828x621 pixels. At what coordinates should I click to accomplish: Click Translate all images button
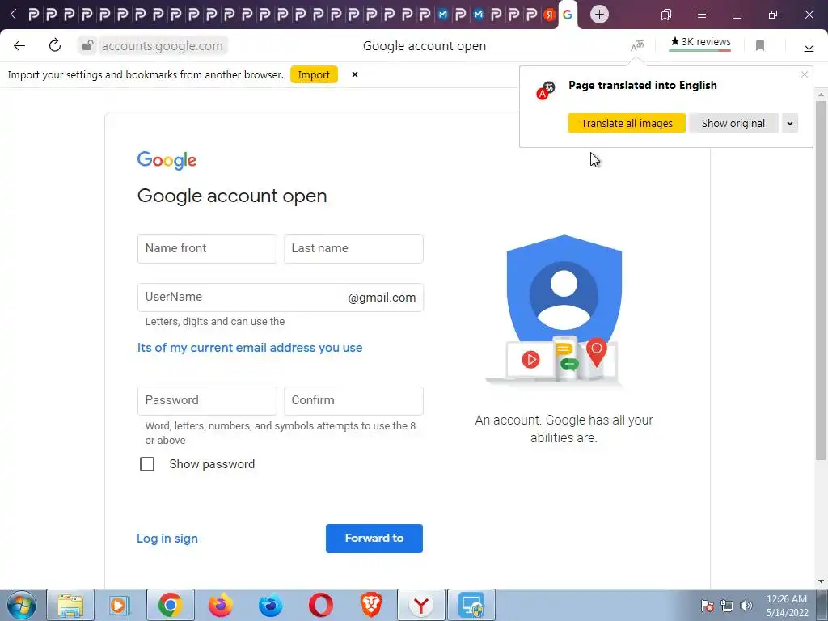(x=627, y=124)
